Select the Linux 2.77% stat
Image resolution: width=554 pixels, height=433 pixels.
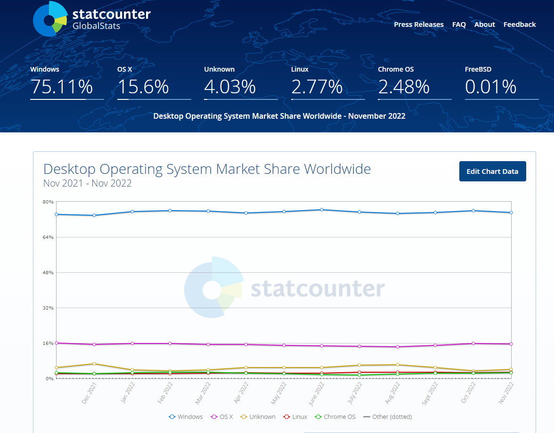317,87
